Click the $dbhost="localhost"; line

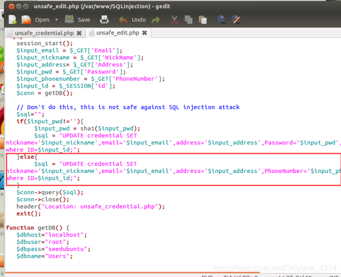[x=52, y=235]
